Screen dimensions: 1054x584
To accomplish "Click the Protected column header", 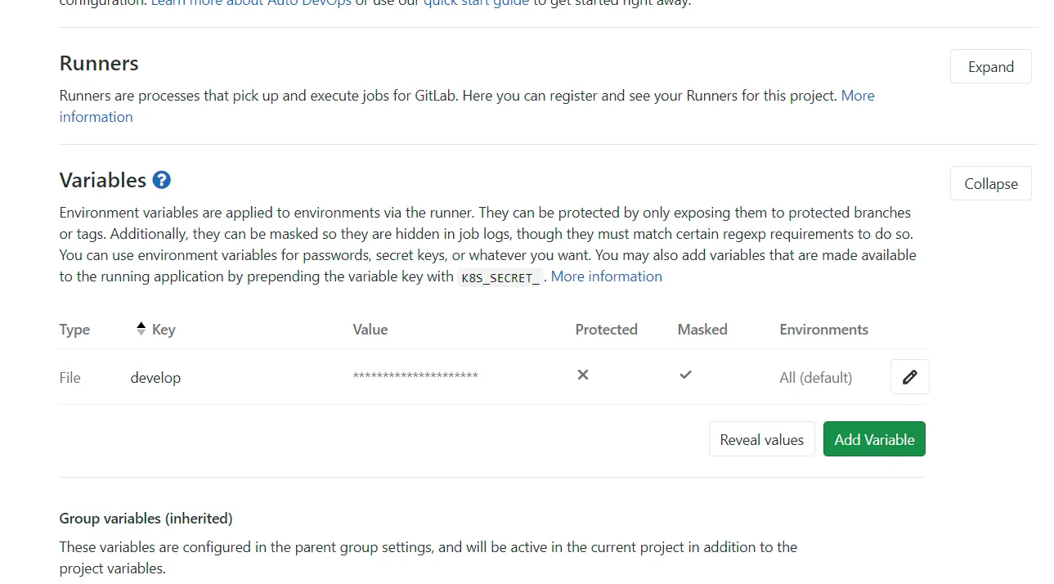I will coord(606,330).
